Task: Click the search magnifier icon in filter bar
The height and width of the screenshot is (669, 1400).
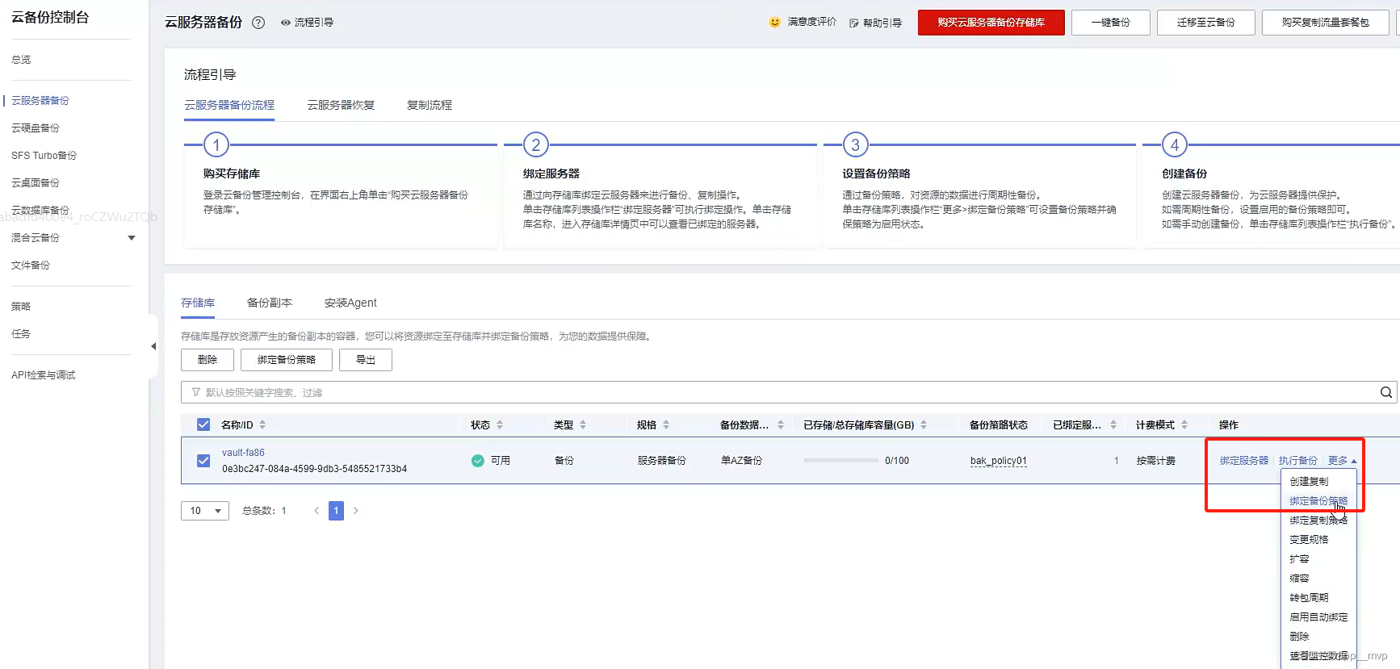Action: 1386,392
